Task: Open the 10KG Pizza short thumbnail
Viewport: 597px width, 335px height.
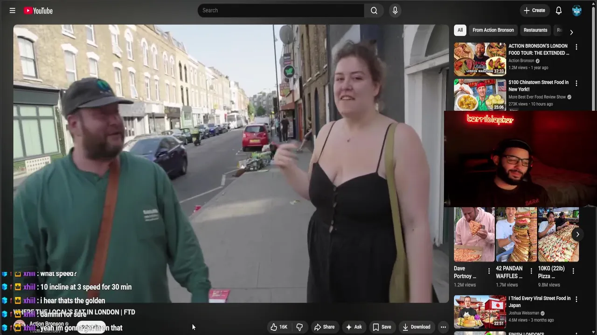Action: 558,234
